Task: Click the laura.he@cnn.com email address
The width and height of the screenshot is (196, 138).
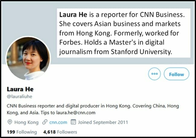Action: coord(76,112)
